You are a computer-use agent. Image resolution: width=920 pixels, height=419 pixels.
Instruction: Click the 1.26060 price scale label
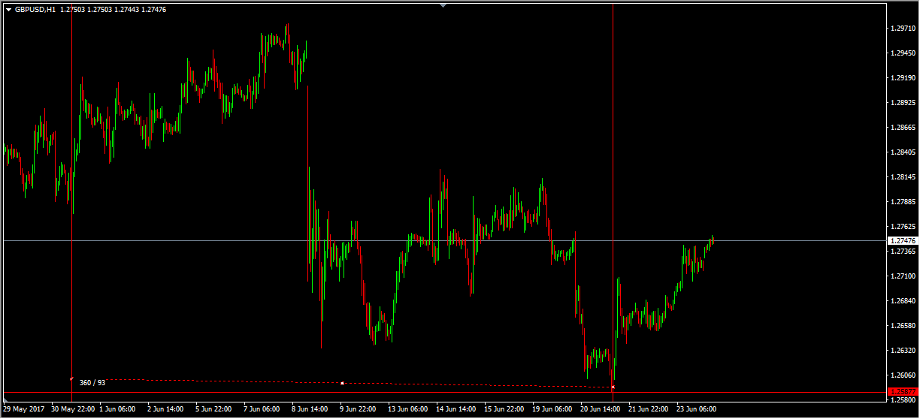pos(902,375)
